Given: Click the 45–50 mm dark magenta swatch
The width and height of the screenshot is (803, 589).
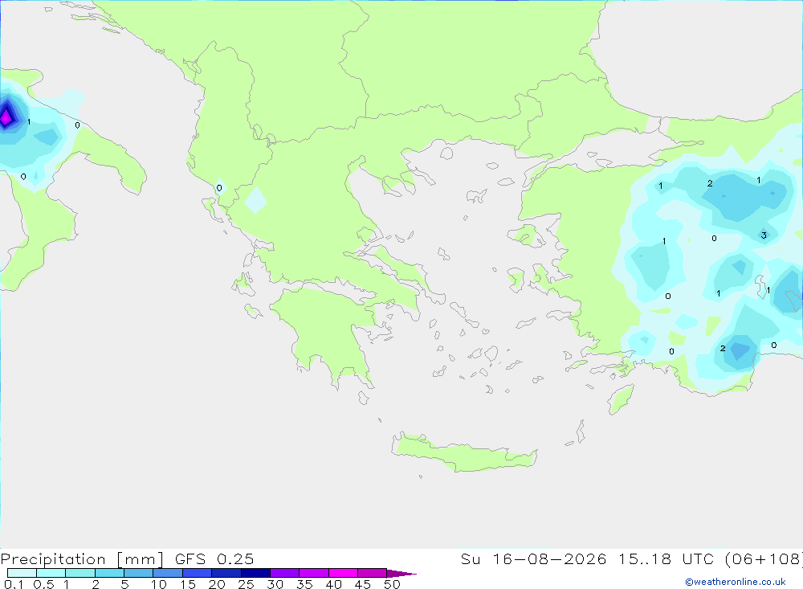Looking at the screenshot, I should (x=372, y=573).
